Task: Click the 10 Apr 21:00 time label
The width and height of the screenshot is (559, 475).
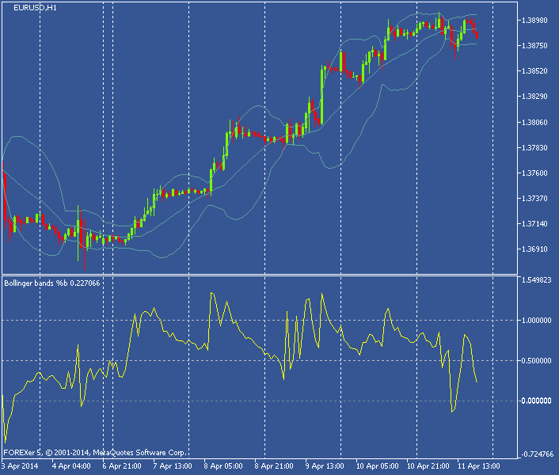Action: (x=428, y=466)
